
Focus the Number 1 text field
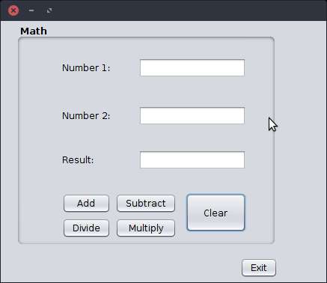192,67
